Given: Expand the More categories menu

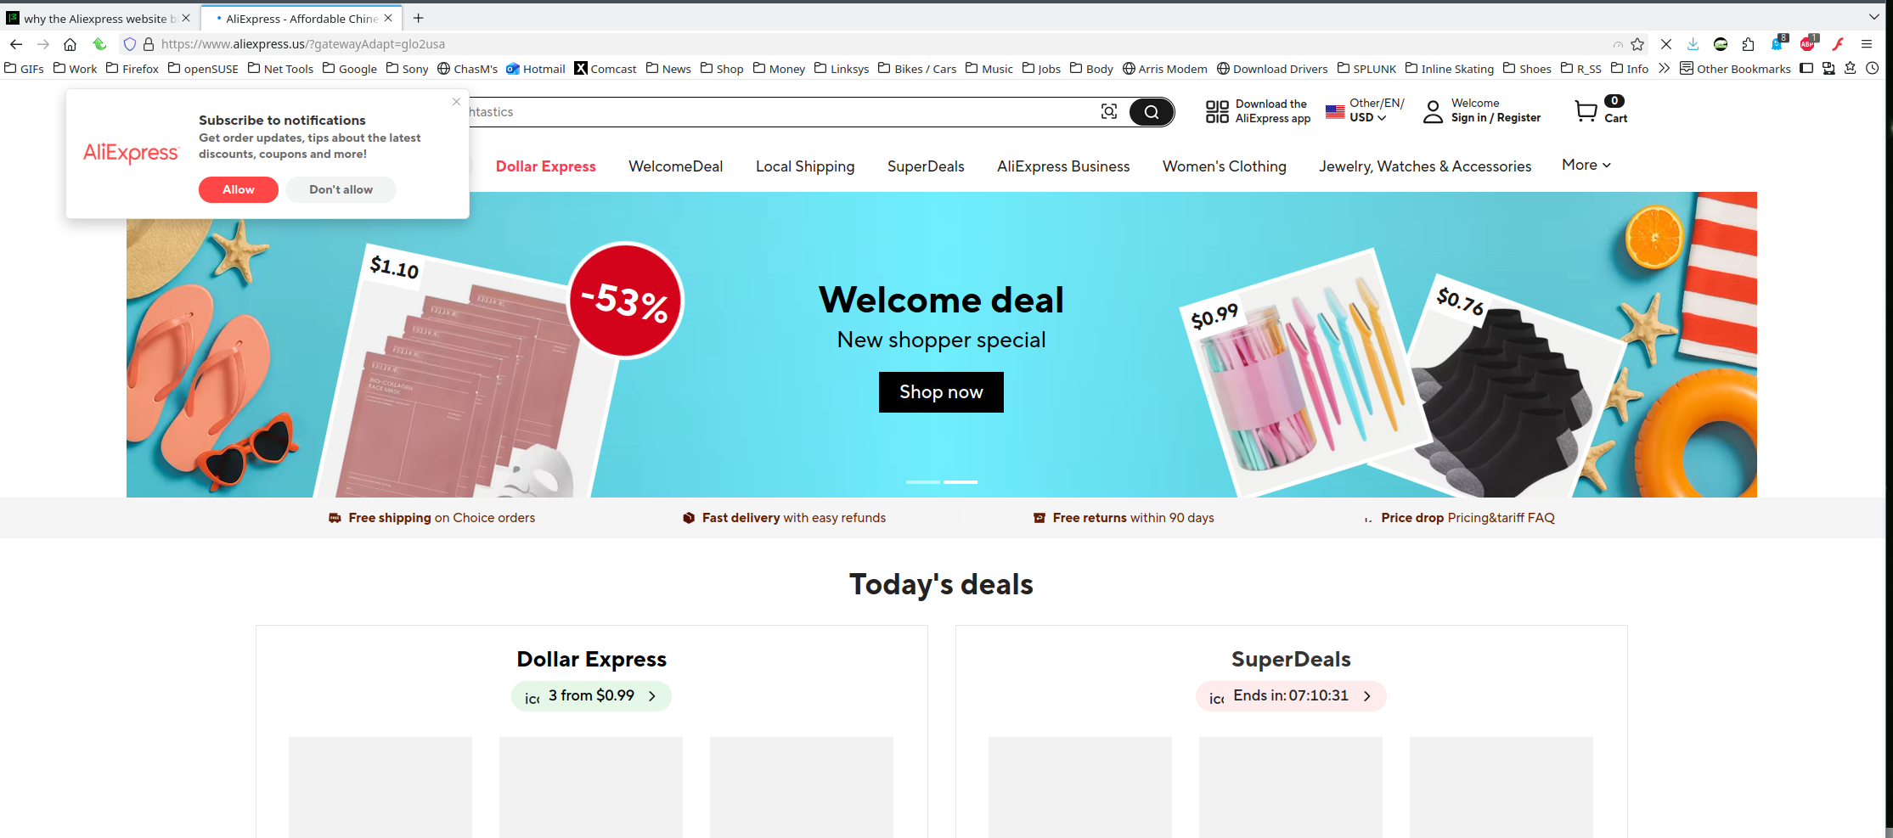Looking at the screenshot, I should coord(1586,165).
